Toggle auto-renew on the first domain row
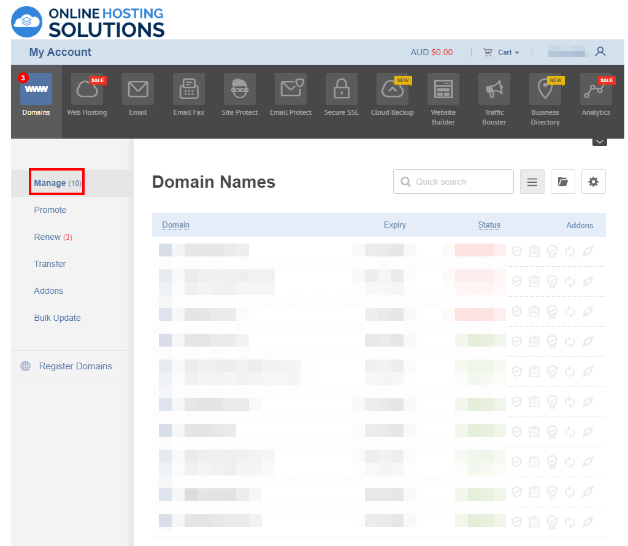The image size is (628, 546). pos(570,251)
